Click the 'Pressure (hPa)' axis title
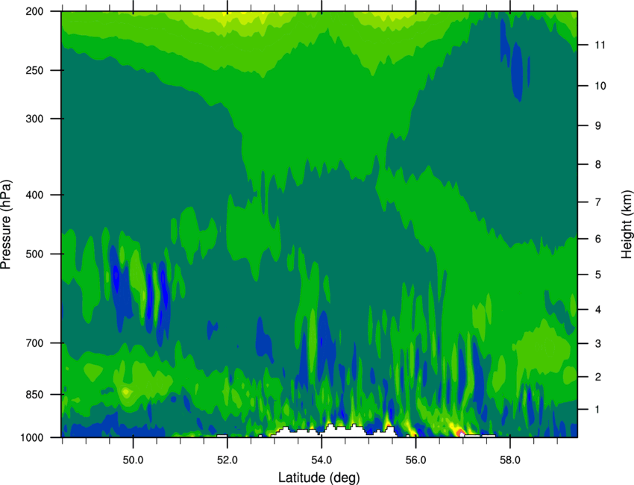The width and height of the screenshot is (634, 485). (x=6, y=225)
